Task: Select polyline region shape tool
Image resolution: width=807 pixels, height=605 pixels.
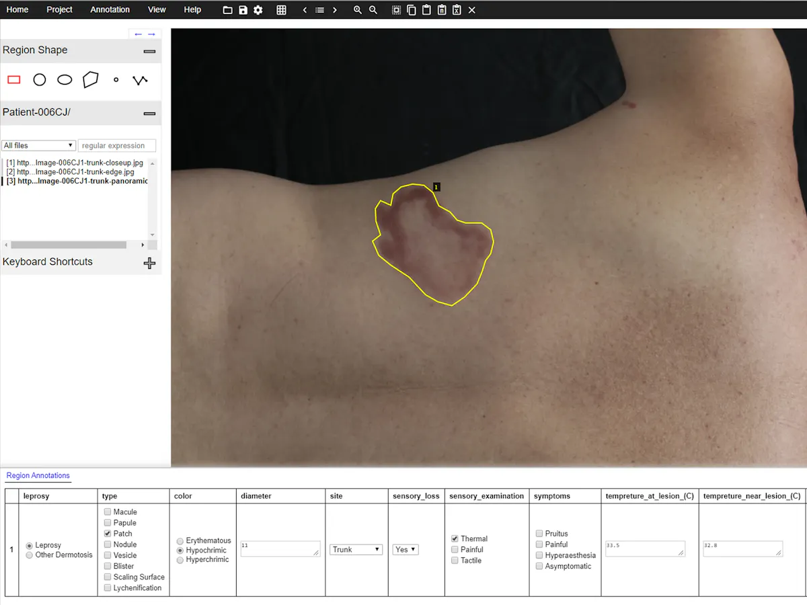Action: point(140,80)
